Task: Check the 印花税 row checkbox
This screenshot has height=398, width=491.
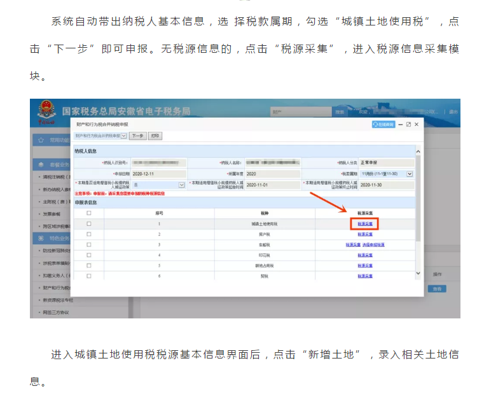Action: pyautogui.click(x=89, y=255)
